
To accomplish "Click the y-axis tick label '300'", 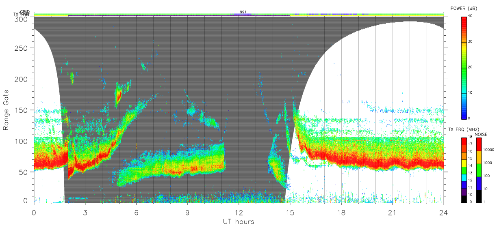I will [21, 19].
